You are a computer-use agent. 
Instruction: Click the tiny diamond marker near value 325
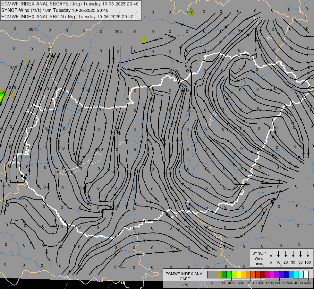click(27, 63)
